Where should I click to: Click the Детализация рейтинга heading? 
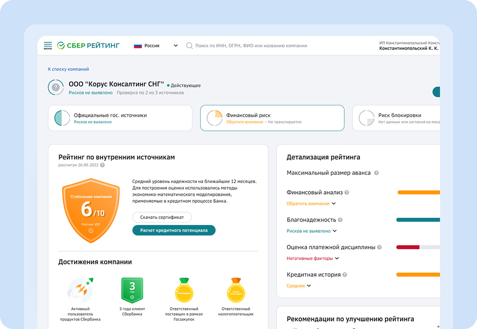coord(323,158)
